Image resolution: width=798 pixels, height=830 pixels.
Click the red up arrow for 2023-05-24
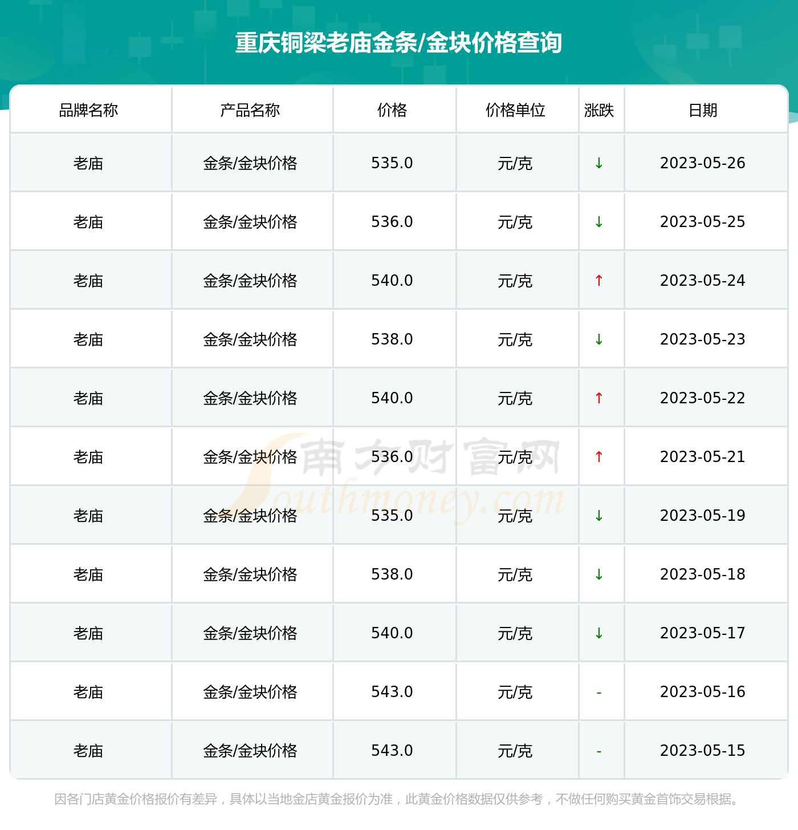[599, 281]
